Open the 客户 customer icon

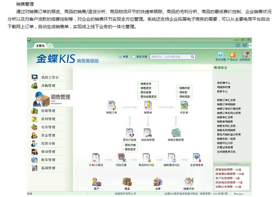[x=96, y=182]
